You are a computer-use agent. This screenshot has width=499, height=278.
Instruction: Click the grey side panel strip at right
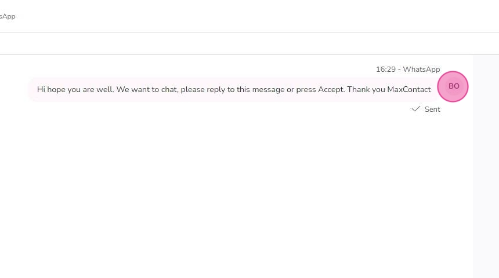(x=486, y=166)
